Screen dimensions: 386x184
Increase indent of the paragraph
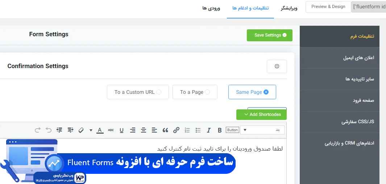[59, 130]
